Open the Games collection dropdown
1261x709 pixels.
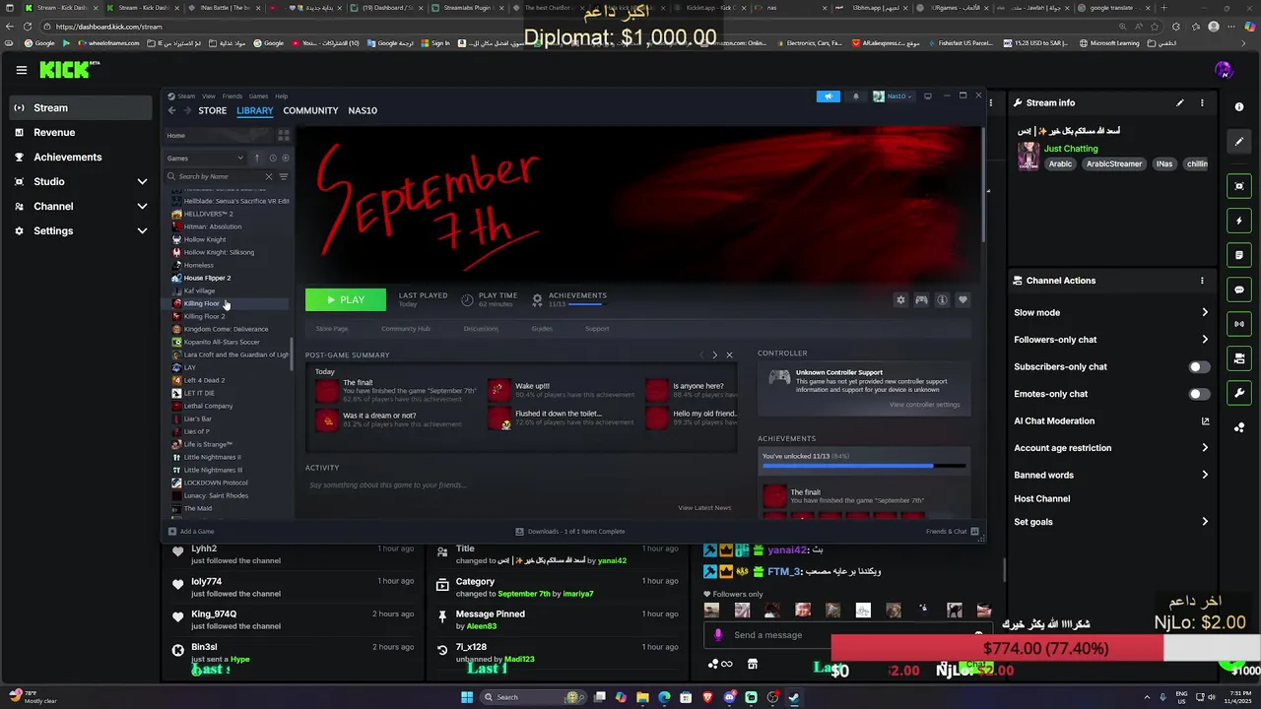[x=206, y=158]
